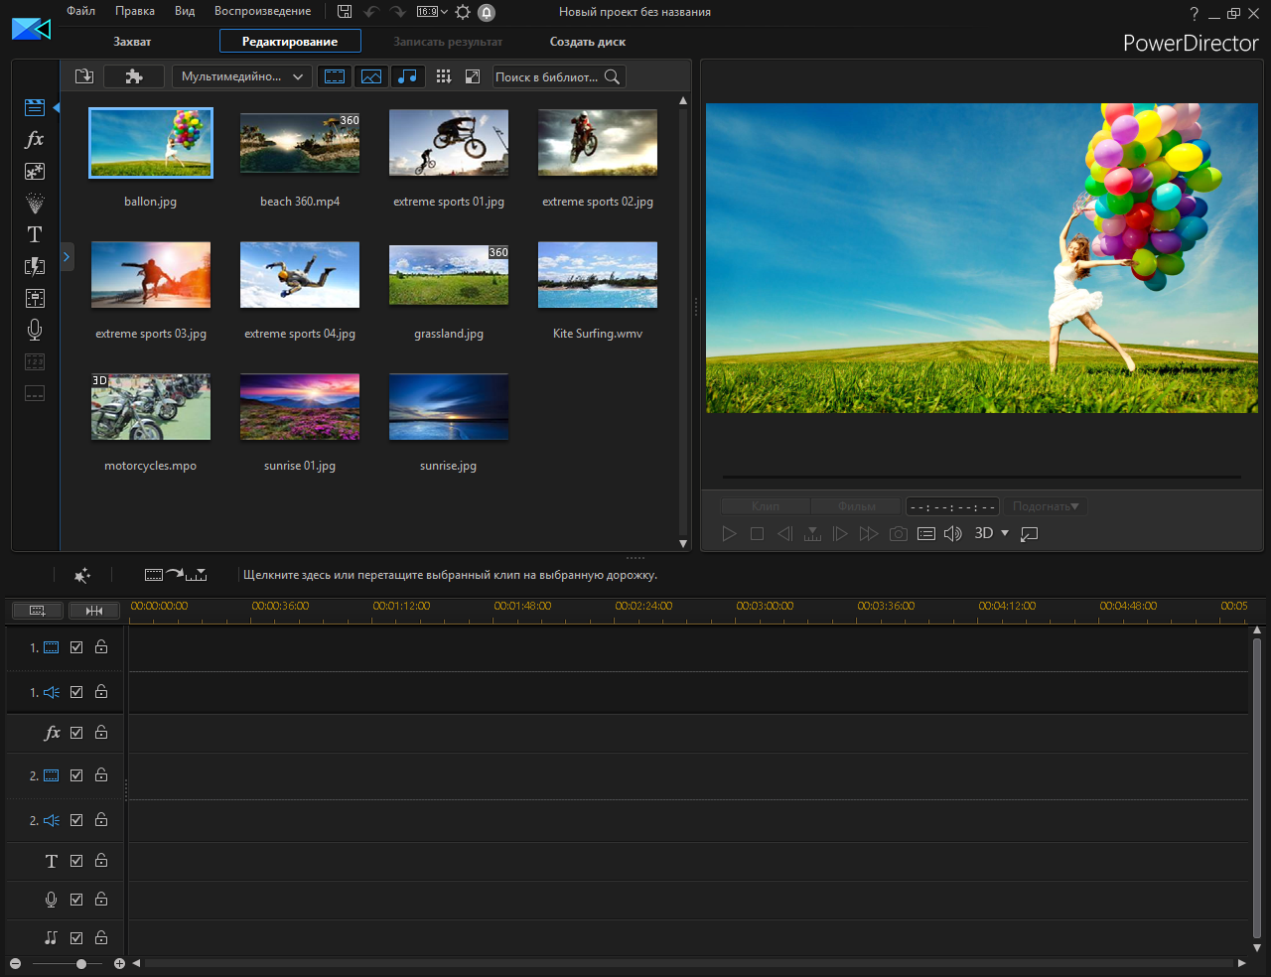Open the Voice-over recording room microphone icon
This screenshot has height=977, width=1271.
(x=35, y=330)
